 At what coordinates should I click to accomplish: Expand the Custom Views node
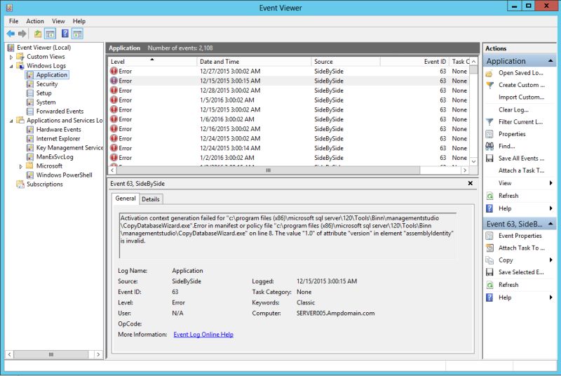[x=11, y=57]
